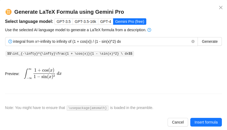This screenshot has height=130, width=227.
Task: Click the "Select language model:" label
Action: pos(29,22)
